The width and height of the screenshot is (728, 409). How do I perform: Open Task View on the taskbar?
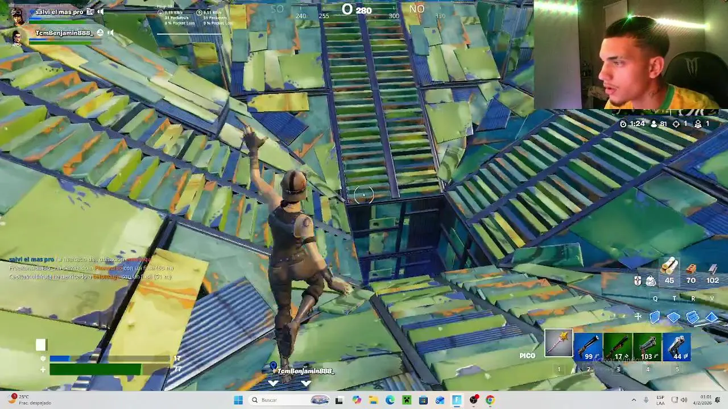pos(340,400)
